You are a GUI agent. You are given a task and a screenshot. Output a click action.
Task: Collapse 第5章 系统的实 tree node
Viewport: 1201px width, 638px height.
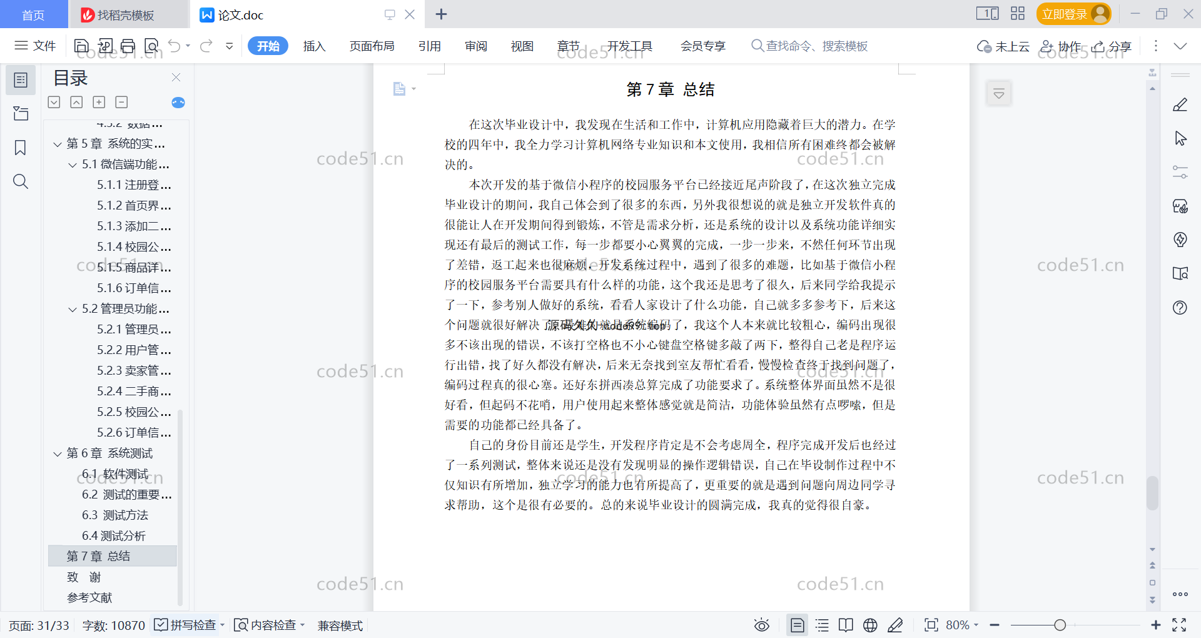pos(58,144)
